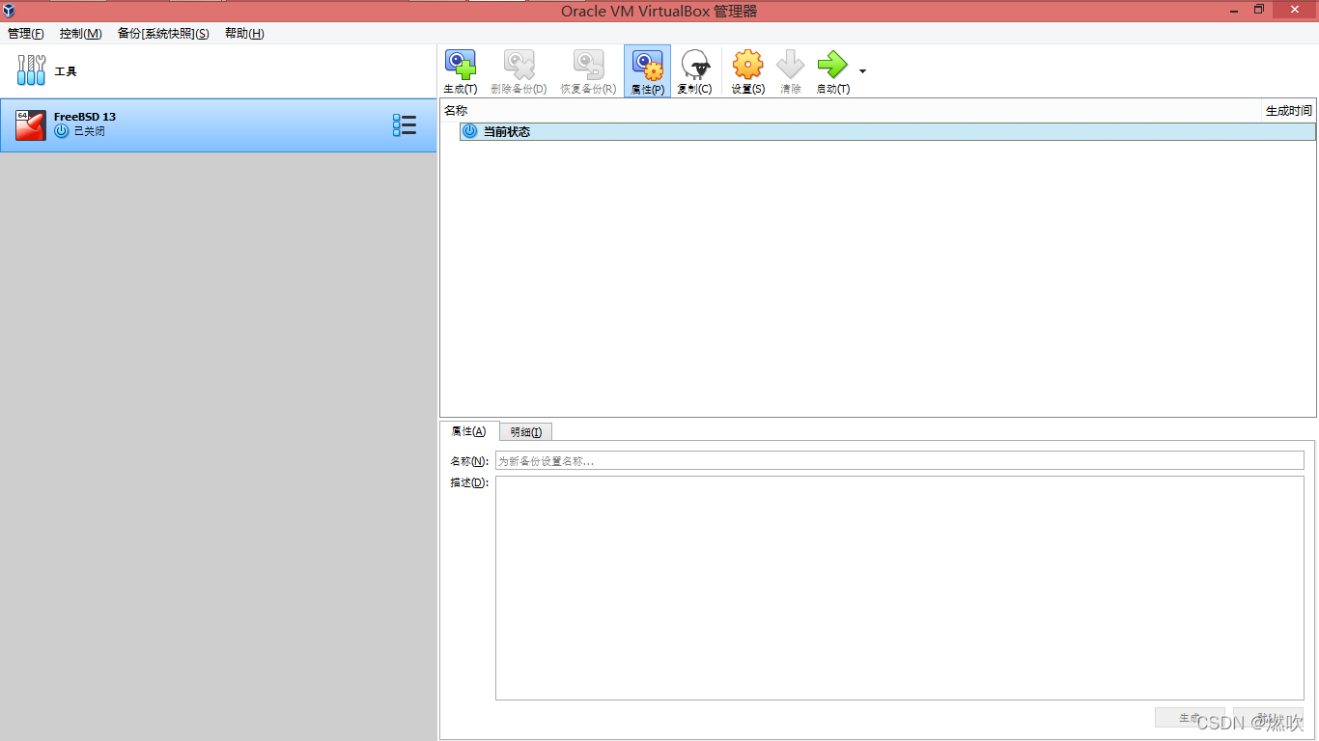Start the VM with 启动(T) green arrow
This screenshot has height=741, width=1319.
[832, 65]
